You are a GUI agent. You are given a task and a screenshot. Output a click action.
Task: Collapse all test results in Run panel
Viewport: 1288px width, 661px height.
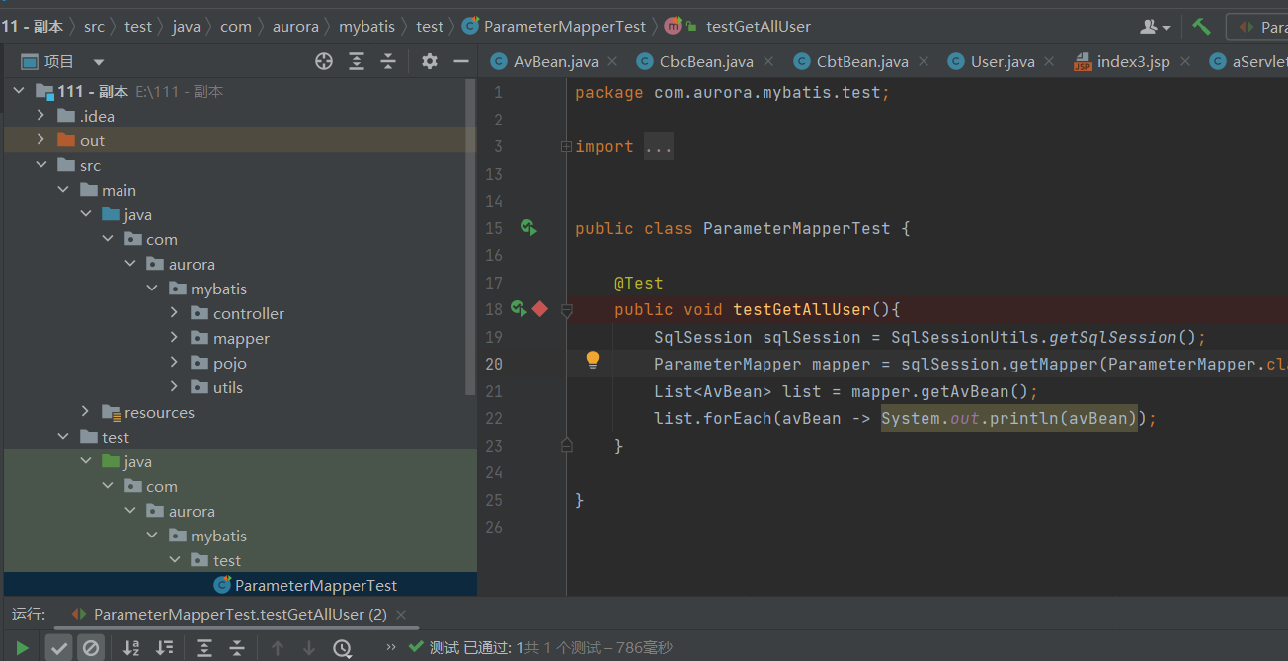[x=237, y=648]
